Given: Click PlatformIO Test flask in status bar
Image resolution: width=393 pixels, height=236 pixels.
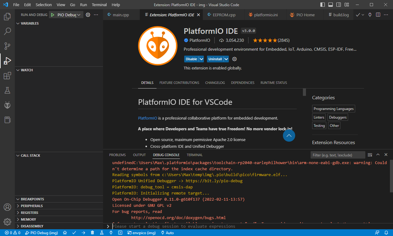Looking at the screenshot, I should 102,233.
